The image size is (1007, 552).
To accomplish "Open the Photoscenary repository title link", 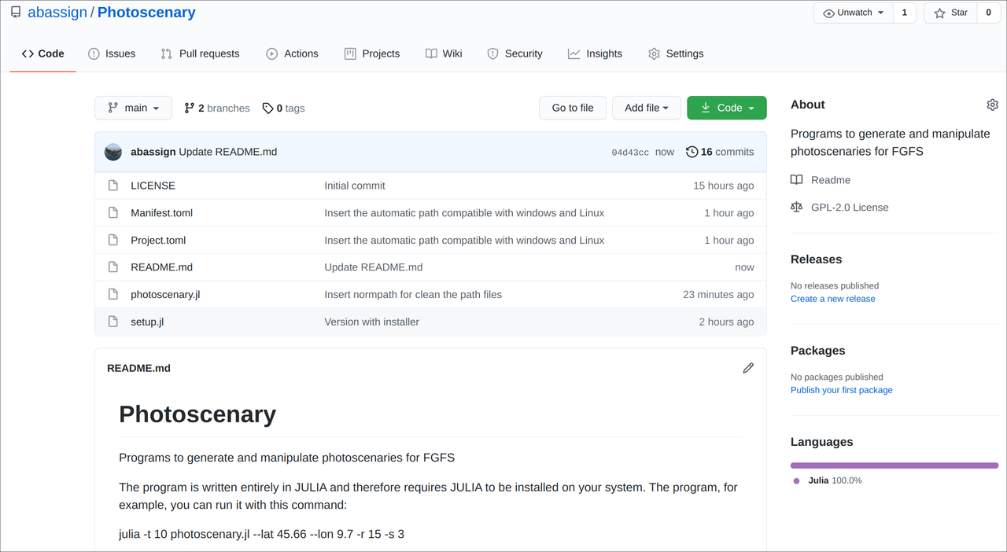I will point(146,13).
